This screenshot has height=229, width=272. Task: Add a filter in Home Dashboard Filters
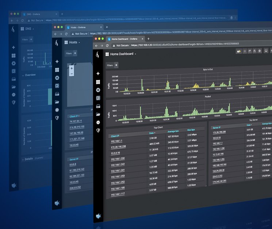coord(116,65)
